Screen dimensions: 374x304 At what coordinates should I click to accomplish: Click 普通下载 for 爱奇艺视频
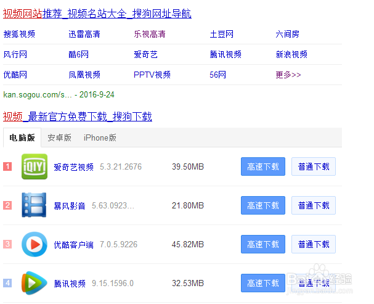click(314, 166)
